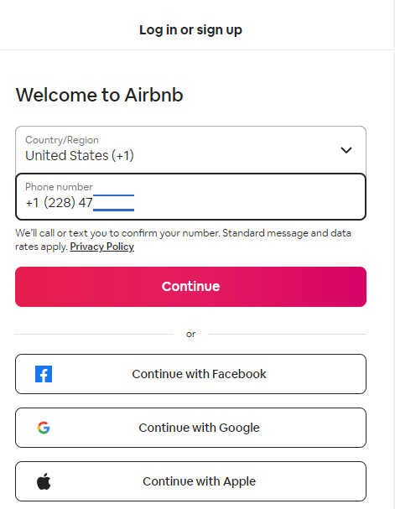Click the pink Continue button
This screenshot has width=395, height=509.
191,287
